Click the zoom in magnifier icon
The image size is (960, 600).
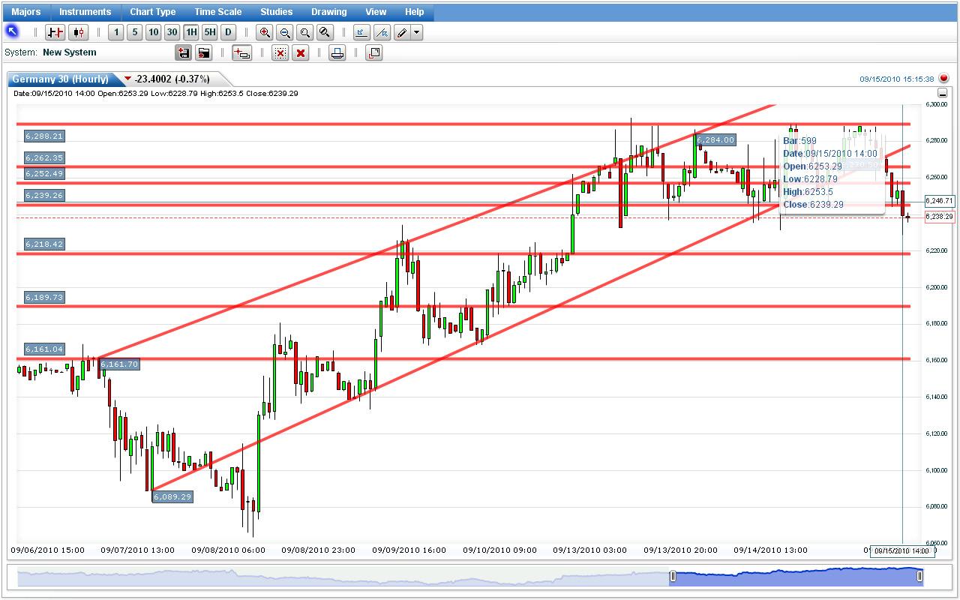pos(265,32)
